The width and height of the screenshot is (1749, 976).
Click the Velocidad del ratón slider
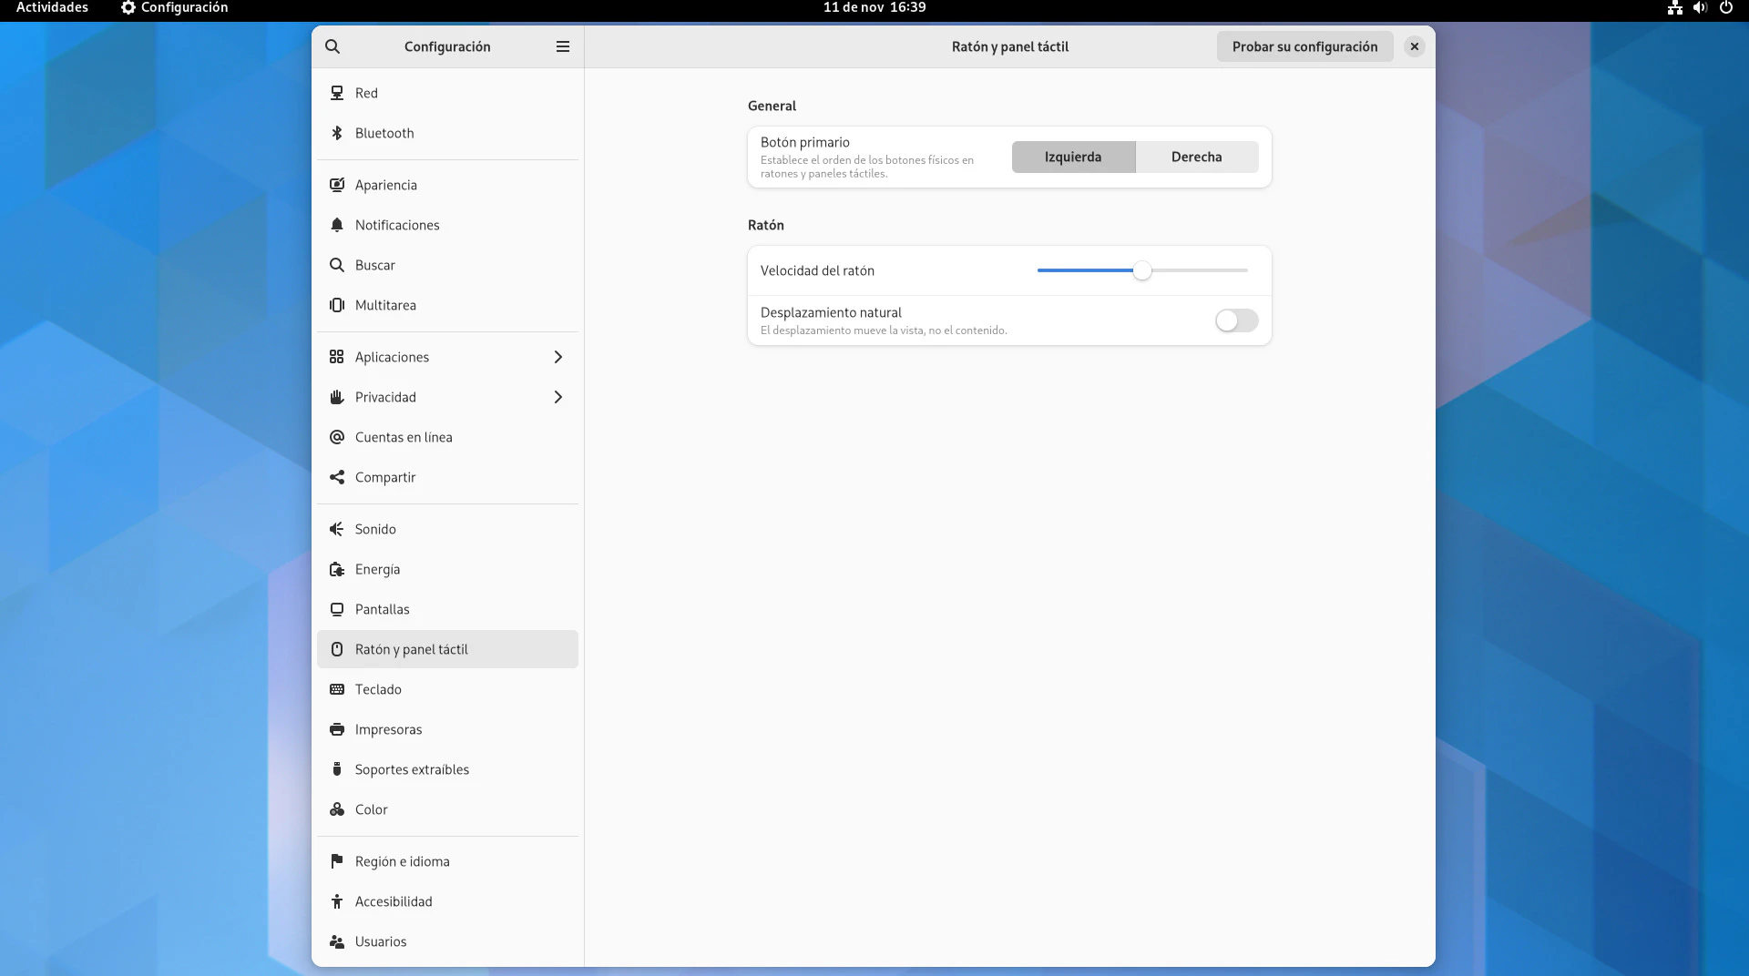1142,270
